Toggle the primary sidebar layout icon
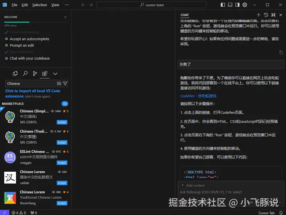This screenshot has height=215, width=286. pyautogui.click(x=223, y=5)
